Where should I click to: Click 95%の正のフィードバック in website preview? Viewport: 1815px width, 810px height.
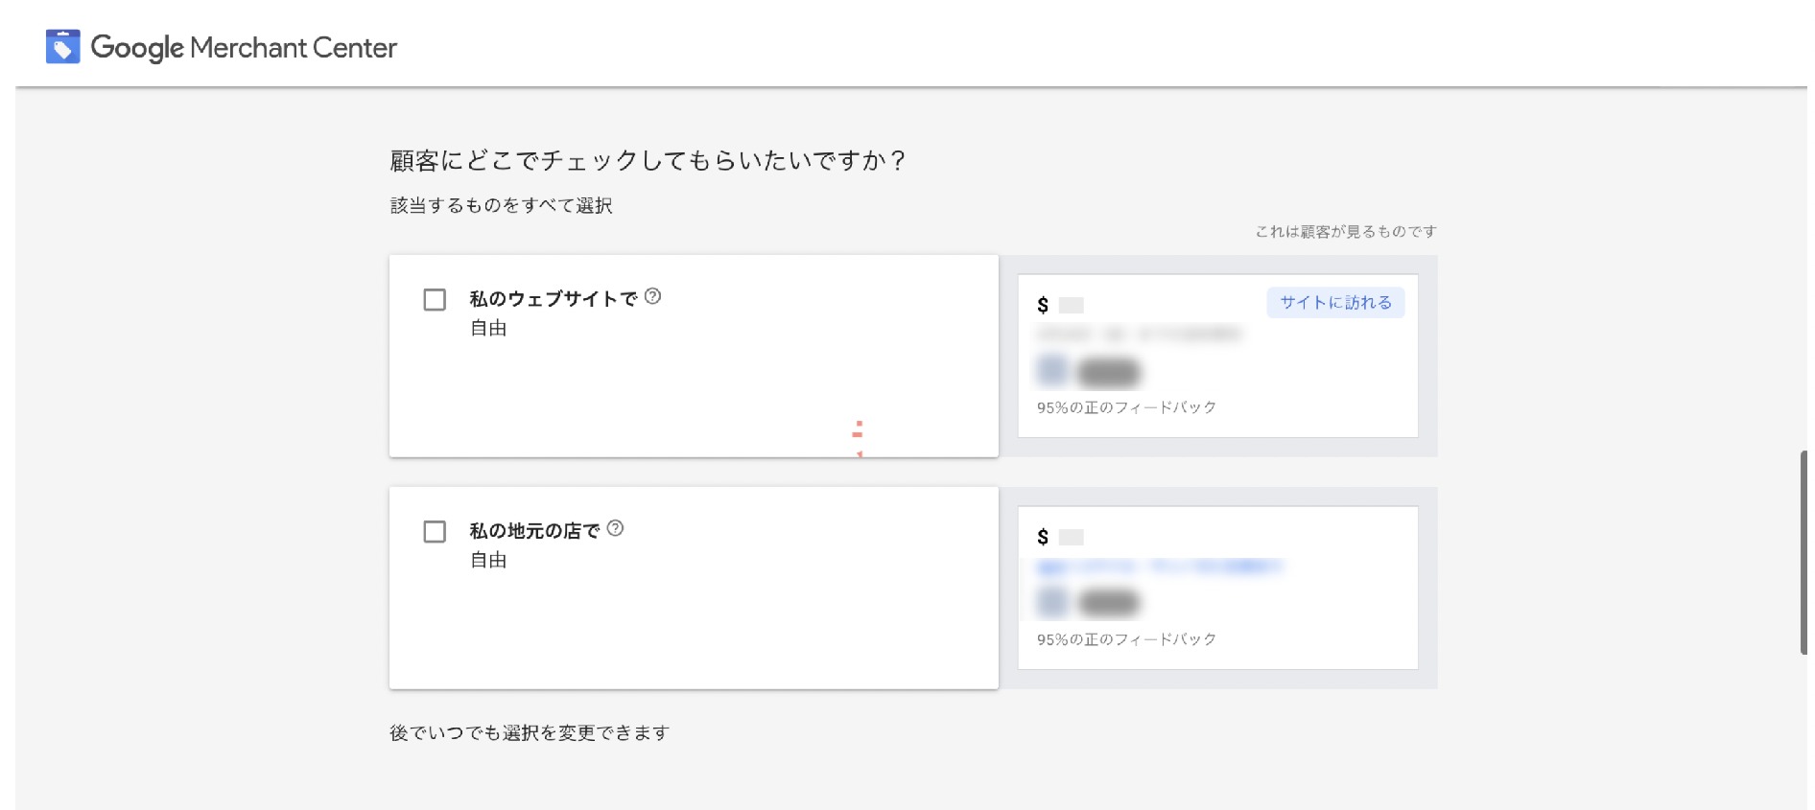1126,408
